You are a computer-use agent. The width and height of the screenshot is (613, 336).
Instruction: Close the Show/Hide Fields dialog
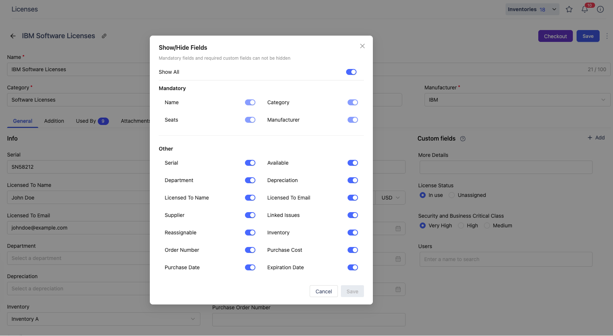point(362,46)
